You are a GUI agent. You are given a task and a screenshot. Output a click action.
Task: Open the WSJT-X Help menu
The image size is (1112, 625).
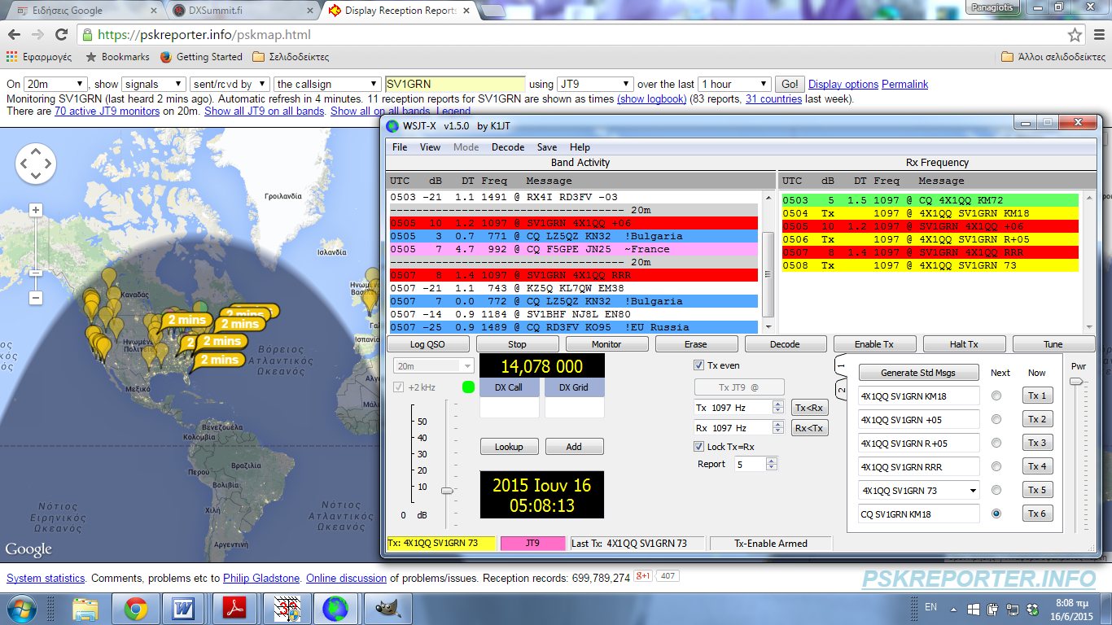(580, 147)
